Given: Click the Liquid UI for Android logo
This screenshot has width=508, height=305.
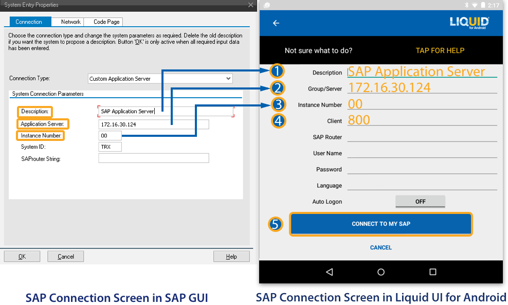Looking at the screenshot, I should (x=469, y=22).
